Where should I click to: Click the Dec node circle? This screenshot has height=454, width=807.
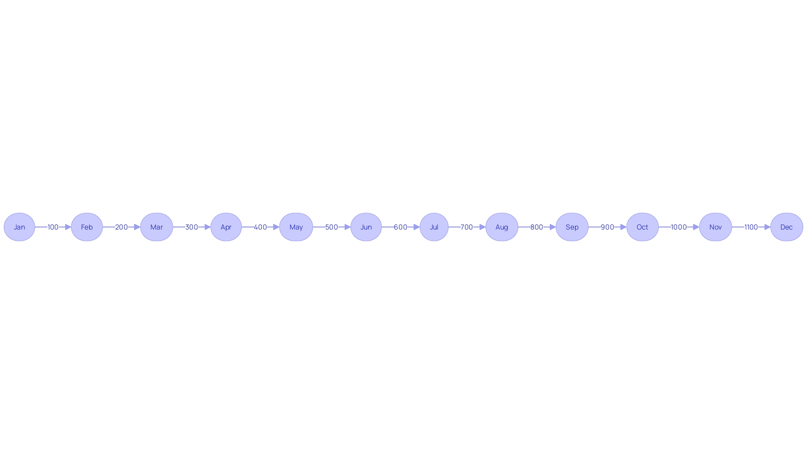pyautogui.click(x=786, y=227)
